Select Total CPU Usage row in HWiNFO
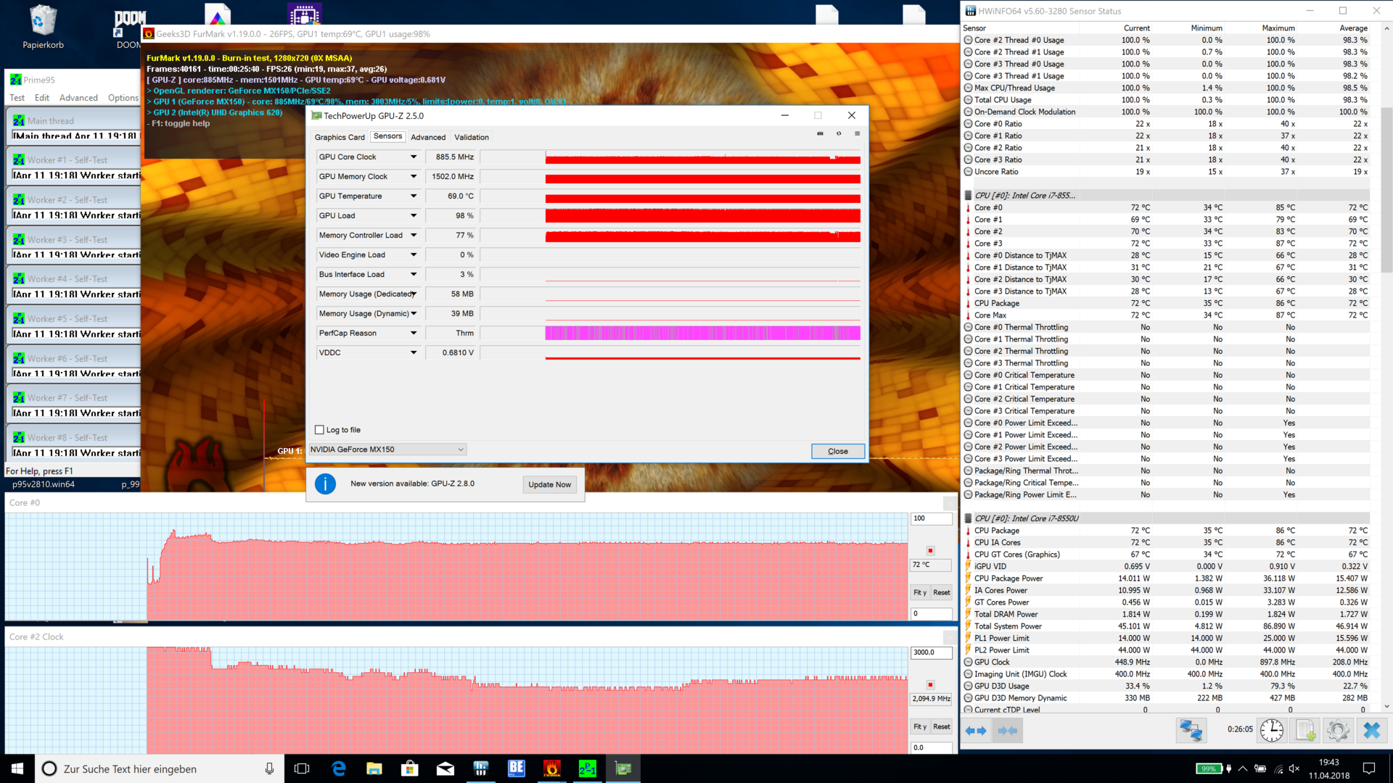The height and width of the screenshot is (783, 1393). (1165, 100)
